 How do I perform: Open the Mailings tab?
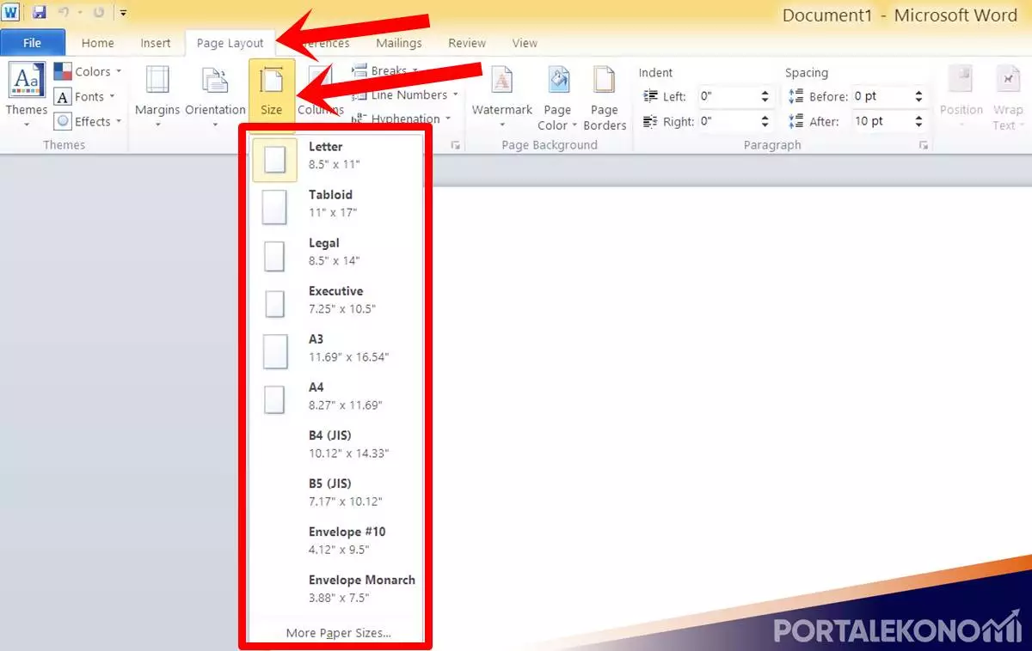pyautogui.click(x=399, y=43)
